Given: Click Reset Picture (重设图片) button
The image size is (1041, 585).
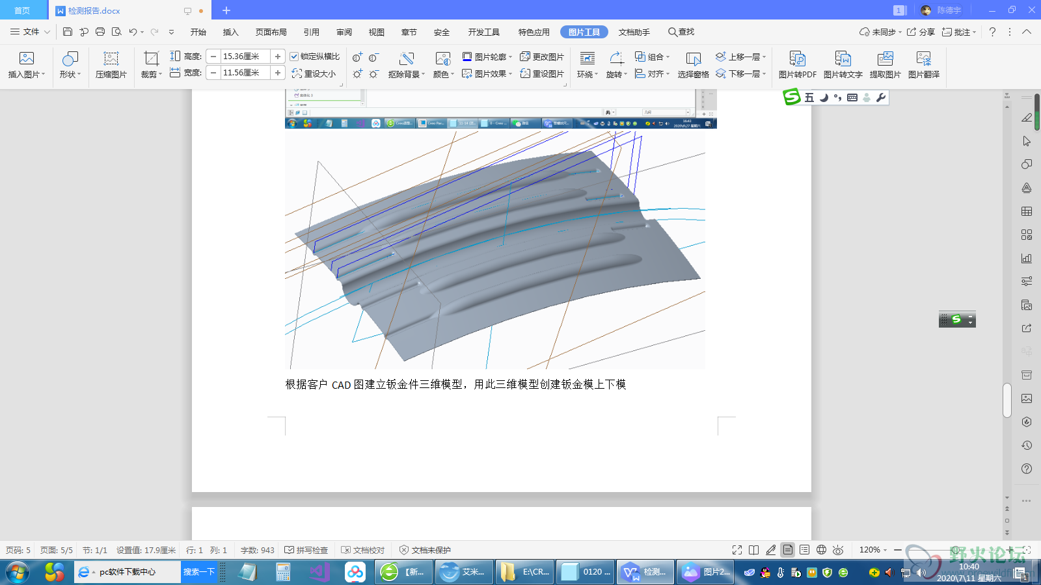Looking at the screenshot, I should [x=542, y=73].
